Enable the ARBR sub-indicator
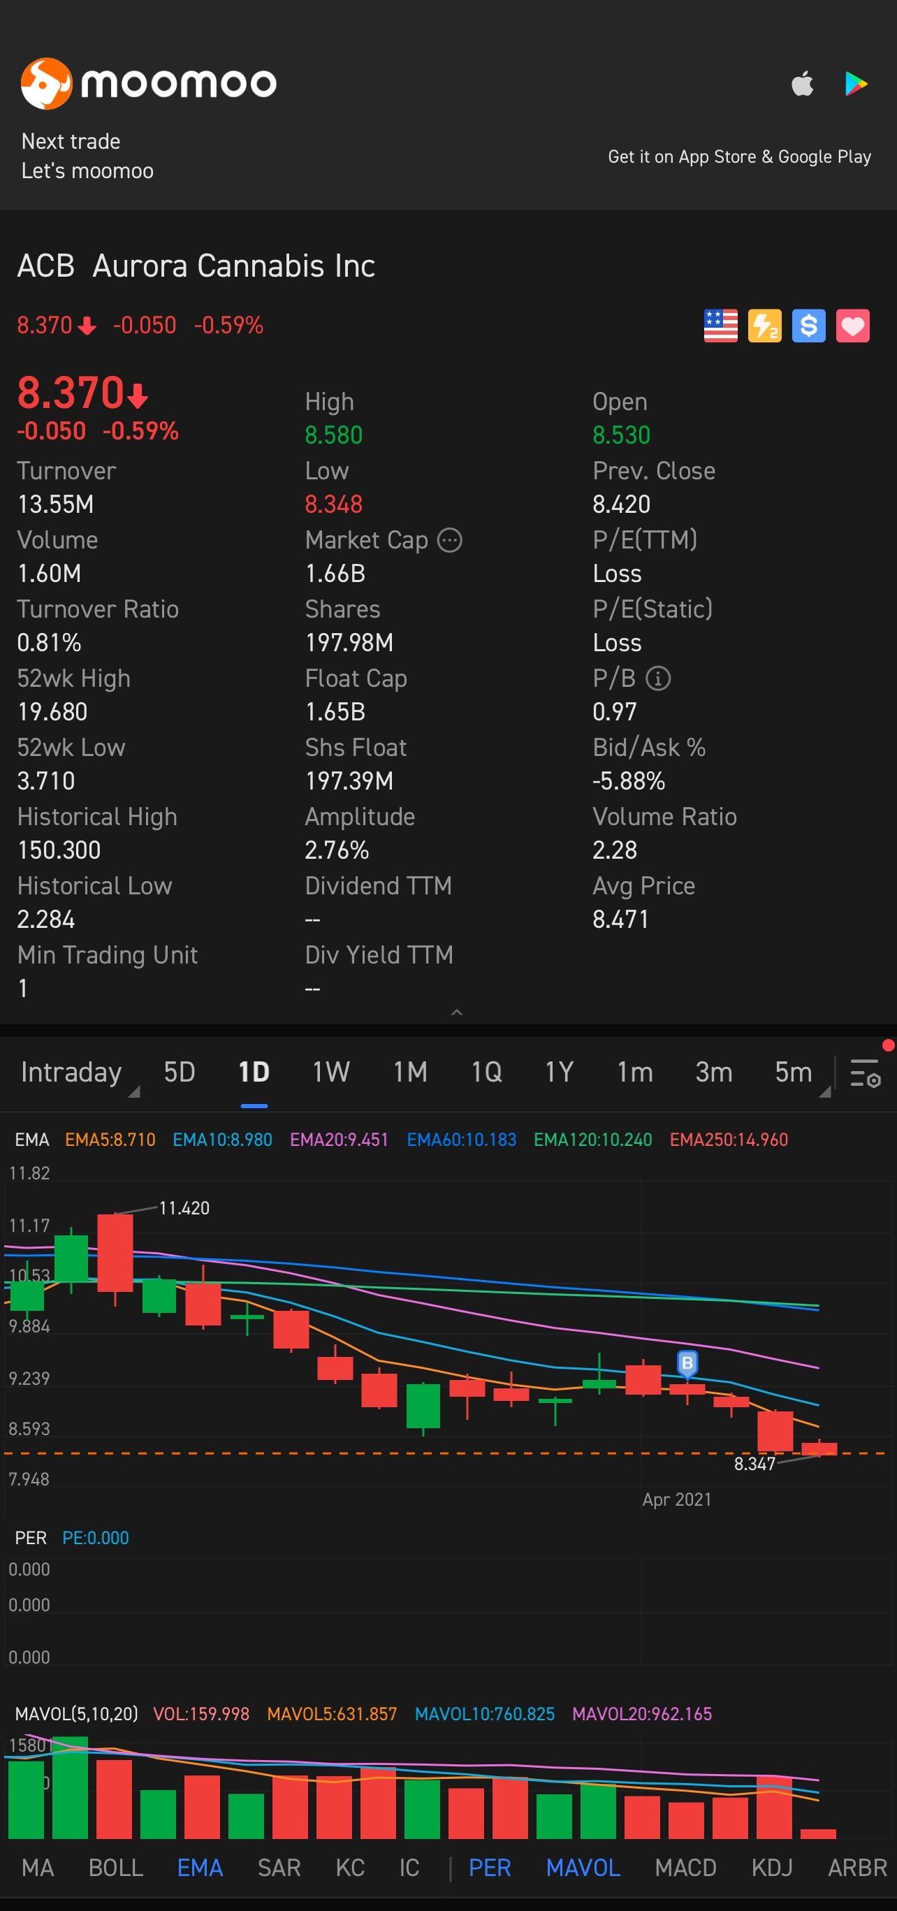Screen dimensions: 897x1911 click(858, 1867)
